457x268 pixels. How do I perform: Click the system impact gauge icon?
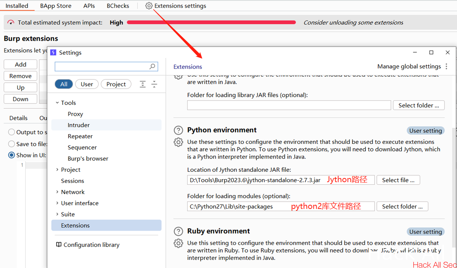11,22
